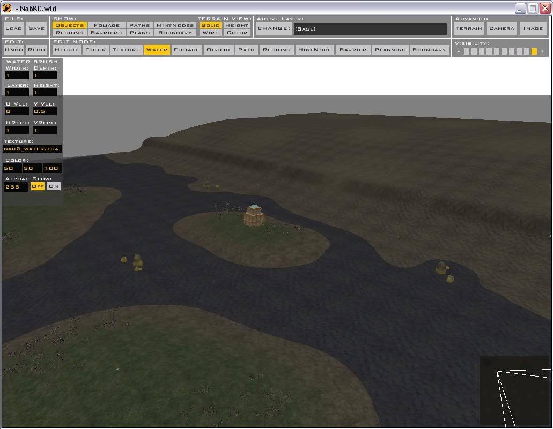Switch to Object edit mode

coord(219,50)
